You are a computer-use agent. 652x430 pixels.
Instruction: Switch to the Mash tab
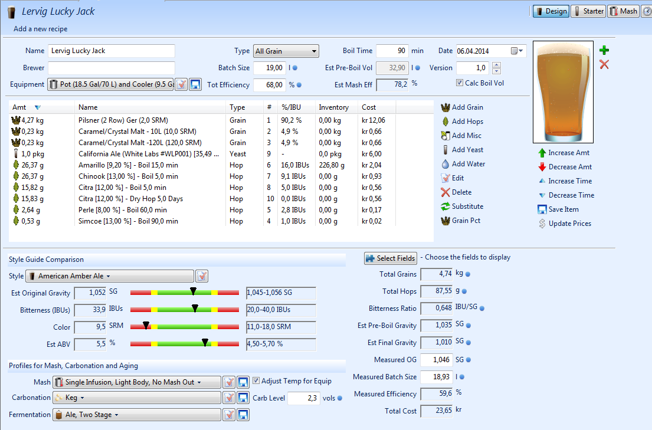pyautogui.click(x=624, y=11)
